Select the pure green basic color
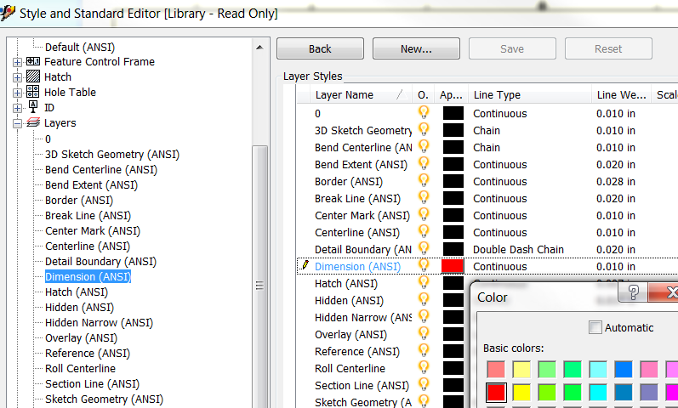The height and width of the screenshot is (408, 678). pos(573,392)
